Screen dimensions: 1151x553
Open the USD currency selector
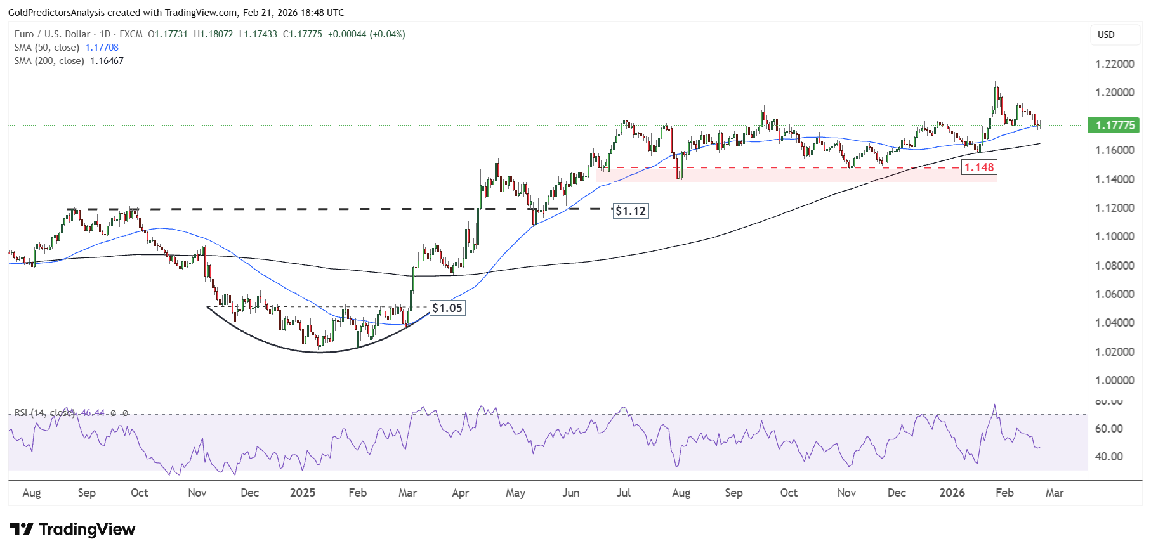(1115, 35)
